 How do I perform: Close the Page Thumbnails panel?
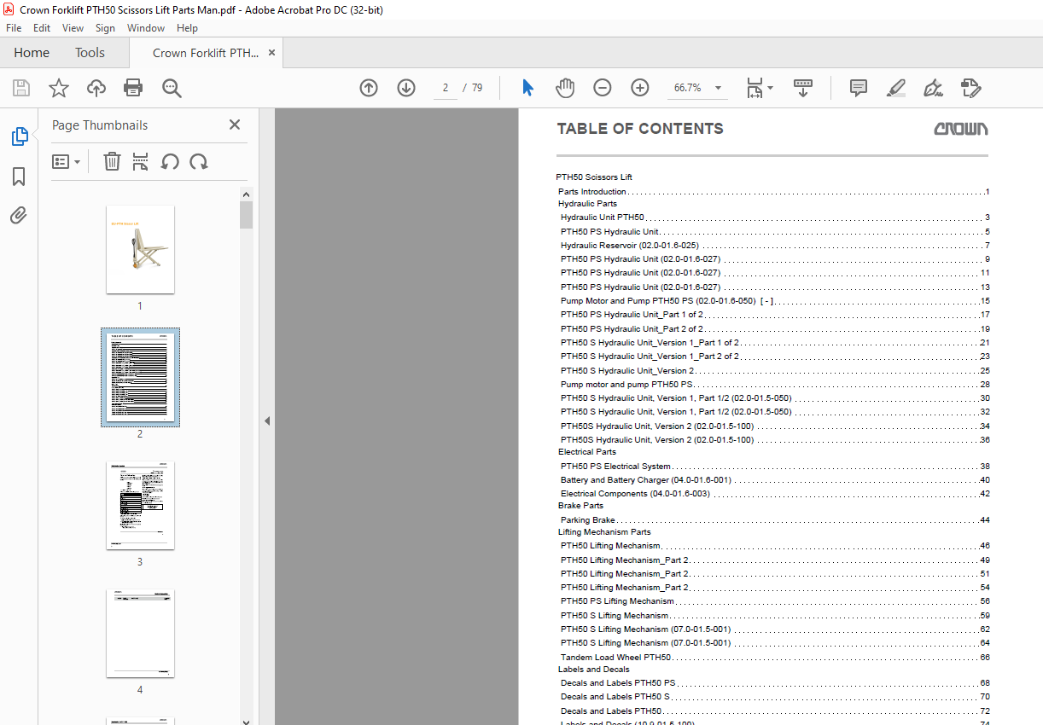(x=235, y=125)
